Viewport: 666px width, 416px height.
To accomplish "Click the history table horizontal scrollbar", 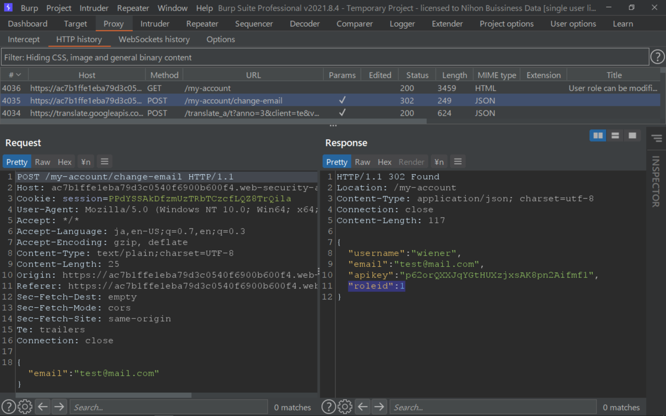I will (213, 121).
